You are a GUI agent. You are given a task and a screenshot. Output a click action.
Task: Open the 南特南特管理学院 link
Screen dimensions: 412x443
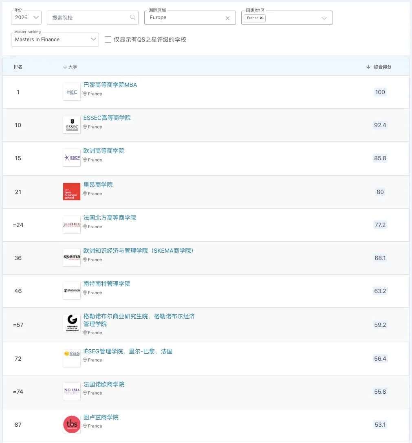point(107,284)
